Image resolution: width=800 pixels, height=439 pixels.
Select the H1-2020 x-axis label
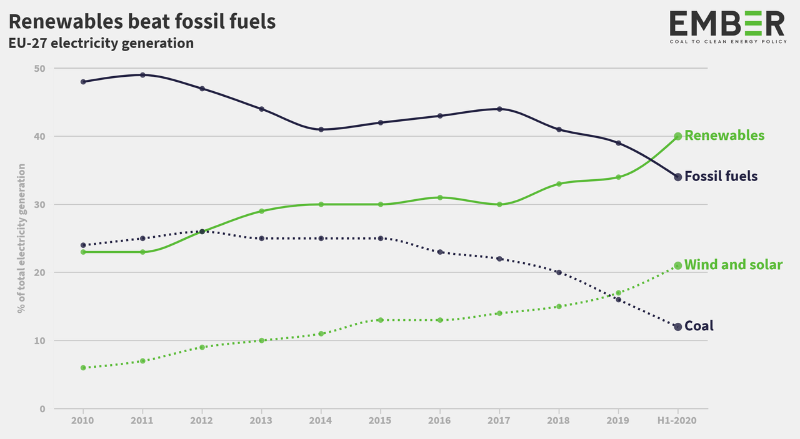(678, 421)
